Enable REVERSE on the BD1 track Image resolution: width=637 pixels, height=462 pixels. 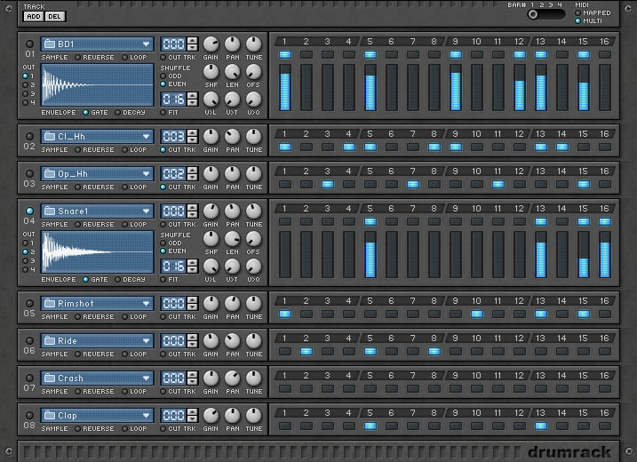point(77,57)
